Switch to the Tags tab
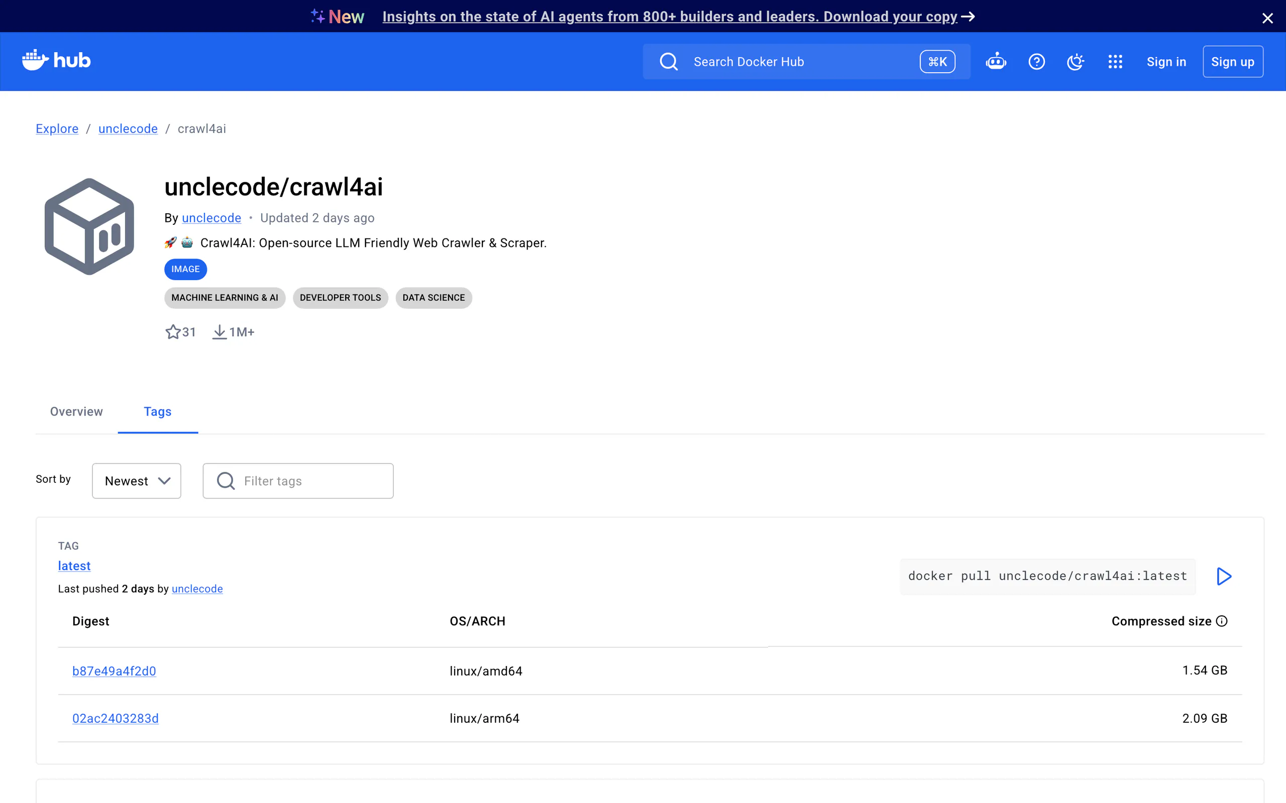 coord(158,412)
